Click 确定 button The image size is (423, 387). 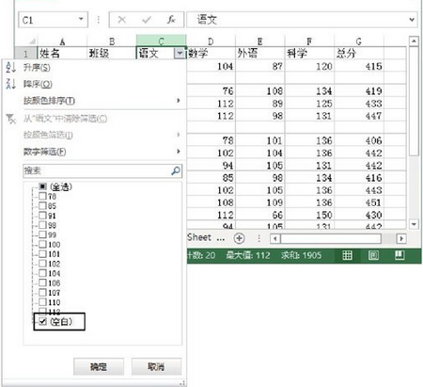click(x=99, y=366)
